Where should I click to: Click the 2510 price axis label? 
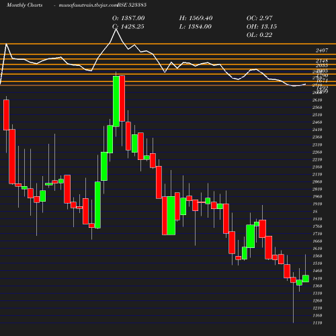tap(317, 115)
